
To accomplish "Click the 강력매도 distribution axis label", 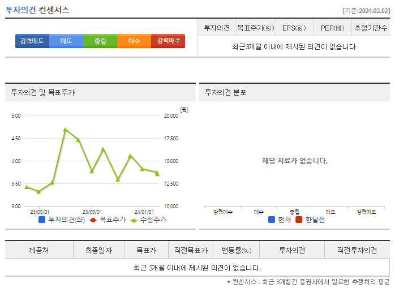I will (366, 212).
